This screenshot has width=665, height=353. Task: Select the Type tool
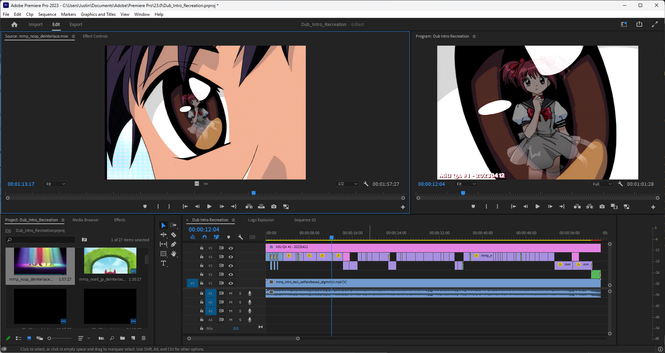[x=163, y=263]
